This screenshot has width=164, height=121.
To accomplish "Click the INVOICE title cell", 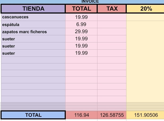I will [x=90, y=2].
